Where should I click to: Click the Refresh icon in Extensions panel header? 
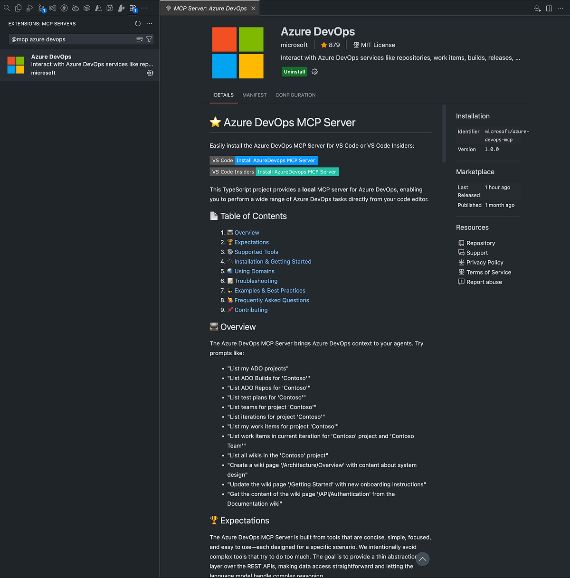[138, 23]
